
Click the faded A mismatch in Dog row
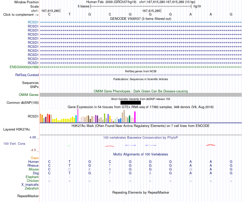tap(150, 173)
